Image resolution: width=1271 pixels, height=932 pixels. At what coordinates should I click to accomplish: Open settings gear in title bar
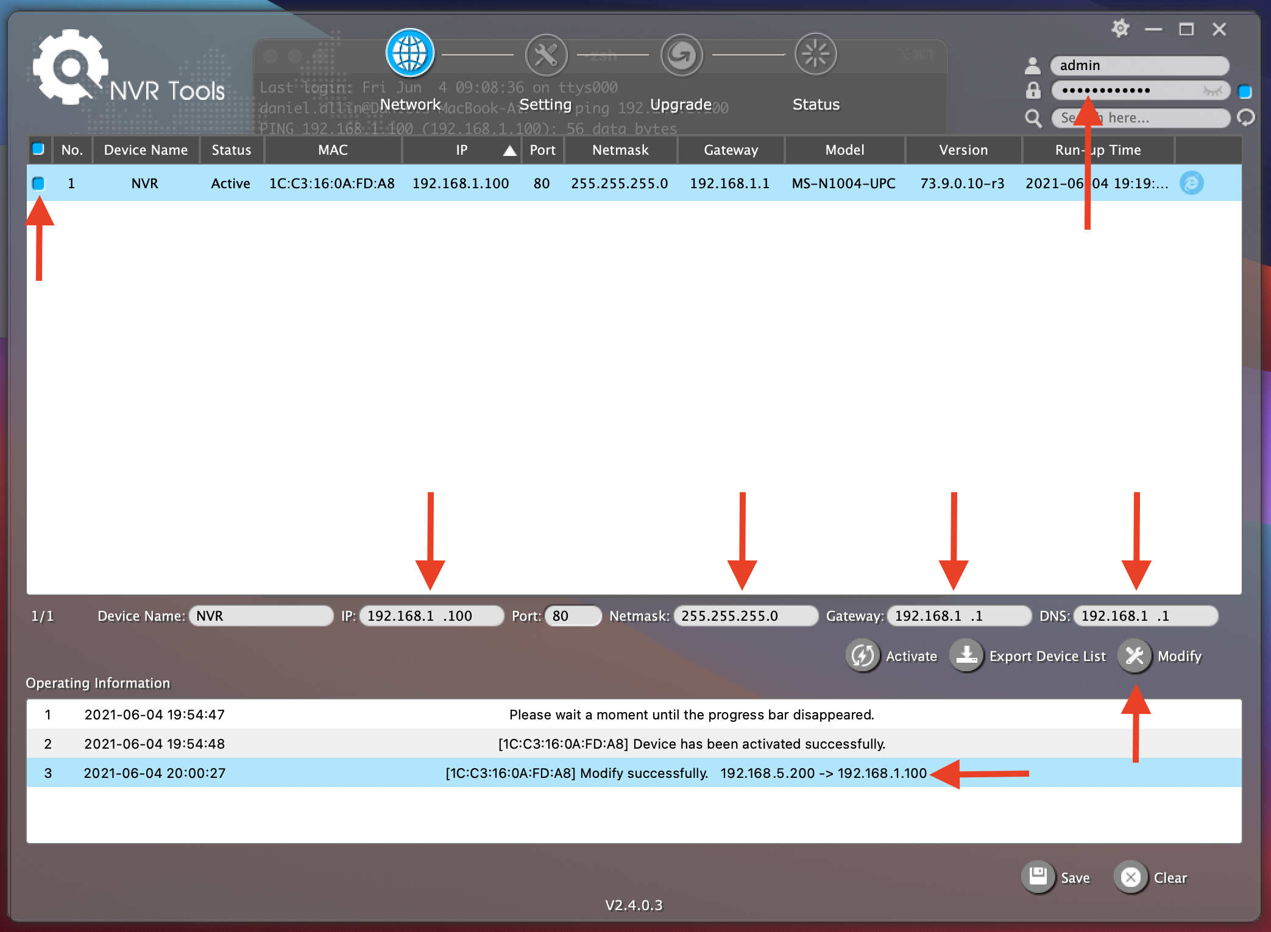(1120, 29)
